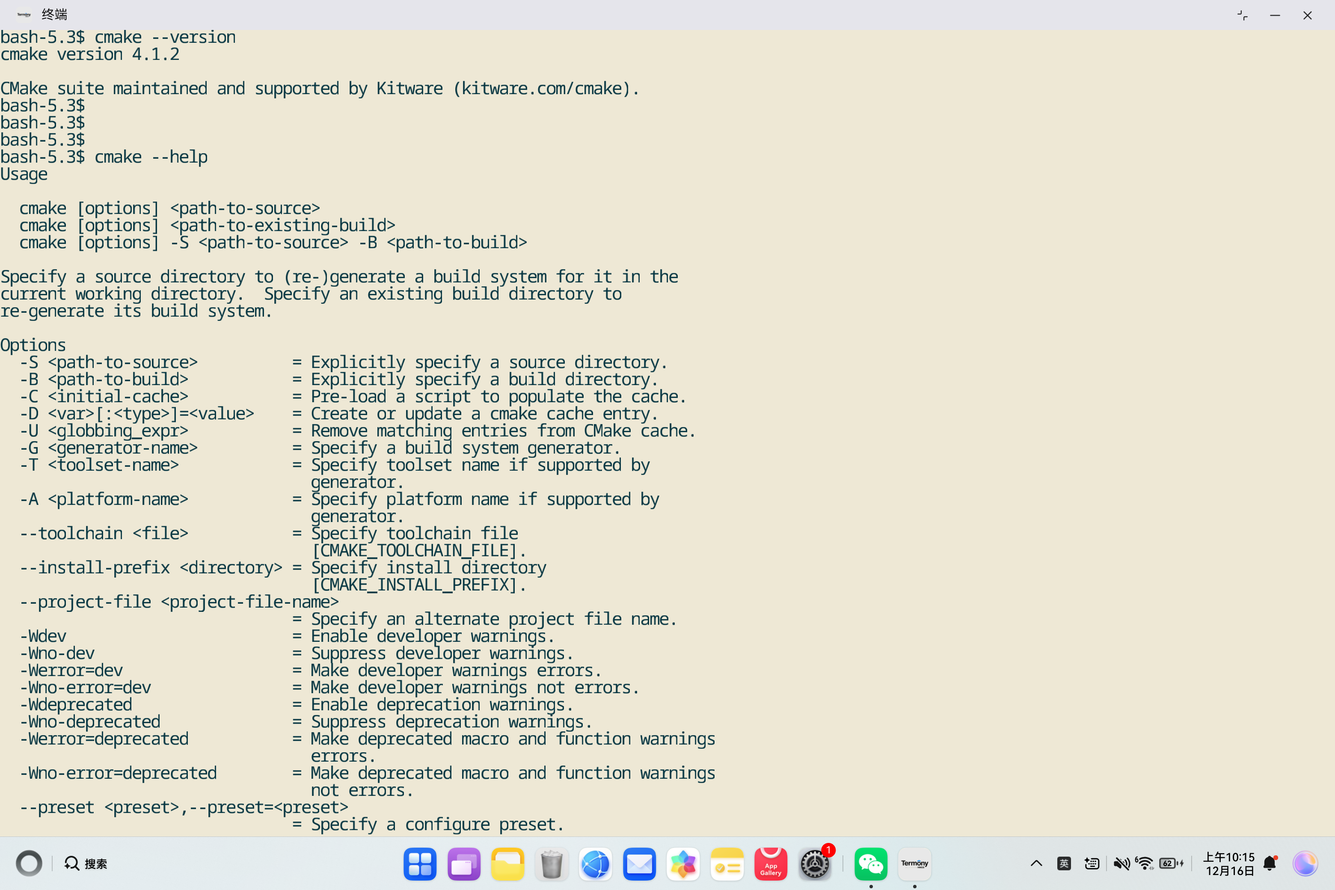Expand hidden tray icons chevron
Image resolution: width=1335 pixels, height=890 pixels.
1036,863
